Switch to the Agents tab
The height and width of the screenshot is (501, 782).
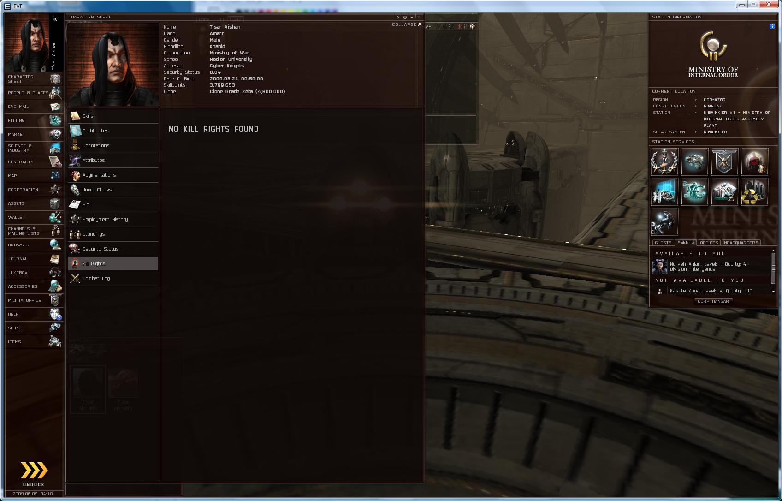tap(686, 242)
